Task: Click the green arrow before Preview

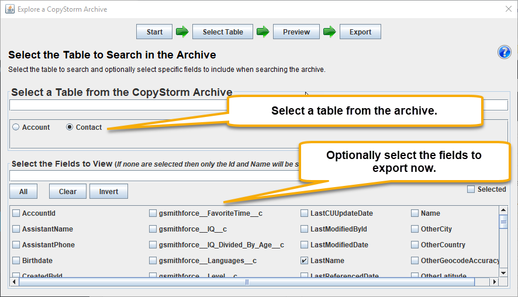Action: 263,32
